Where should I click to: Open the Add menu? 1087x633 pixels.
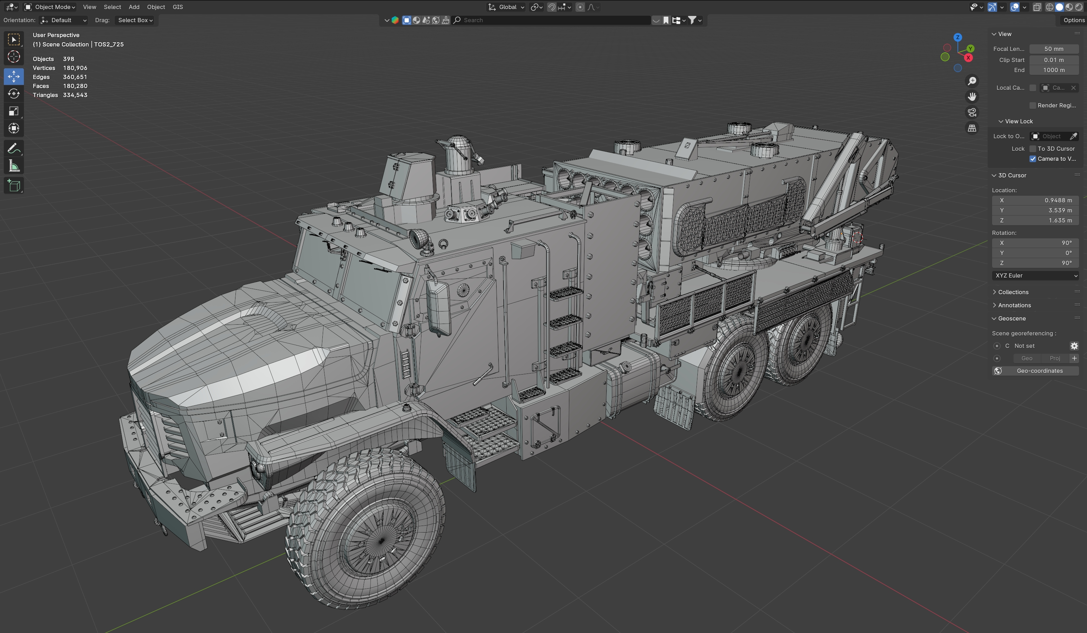tap(134, 7)
